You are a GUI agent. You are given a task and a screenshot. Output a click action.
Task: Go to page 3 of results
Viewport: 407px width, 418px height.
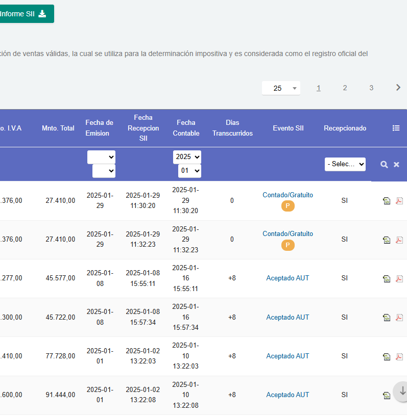point(371,88)
